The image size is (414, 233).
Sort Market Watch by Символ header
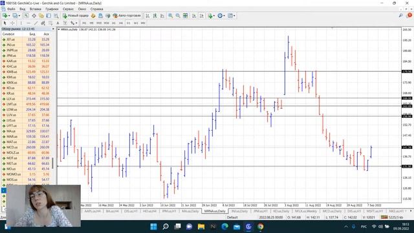pos(8,34)
